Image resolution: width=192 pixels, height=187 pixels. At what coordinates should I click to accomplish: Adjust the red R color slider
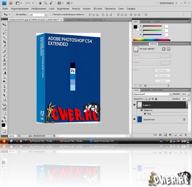pos(152,26)
